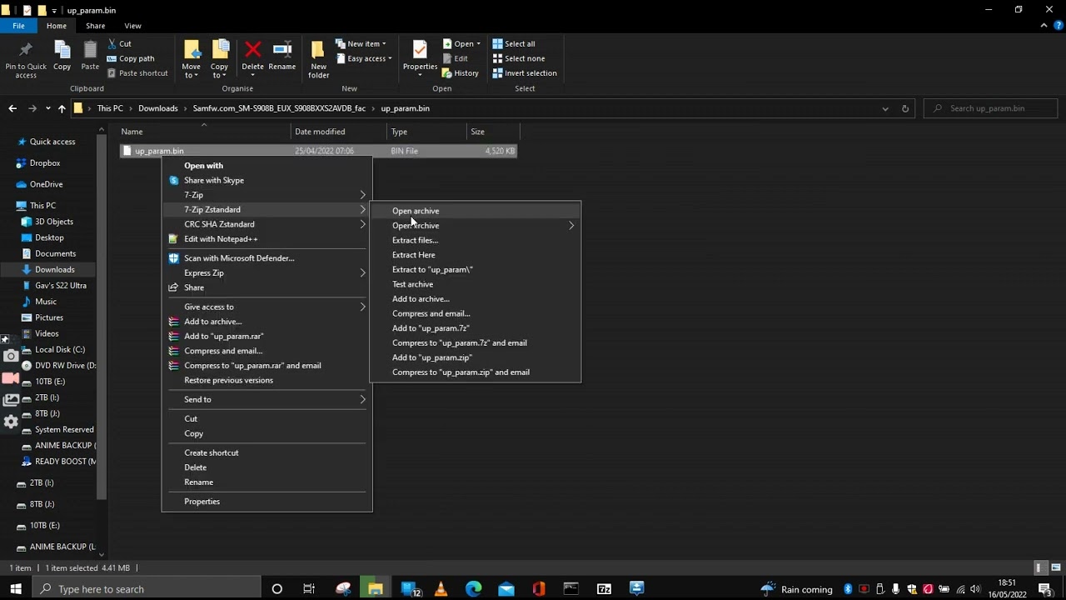The image size is (1066, 600).
Task: Click New folder in ribbon
Action: point(318,58)
